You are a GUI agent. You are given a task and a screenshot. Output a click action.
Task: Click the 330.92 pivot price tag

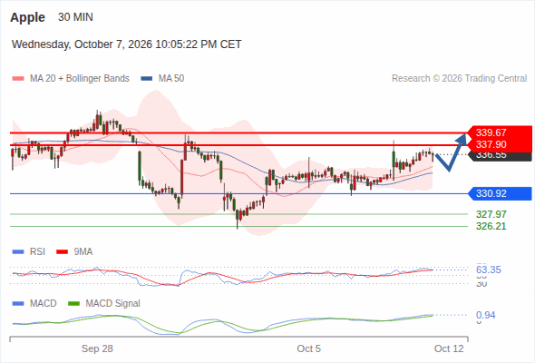pyautogui.click(x=500, y=193)
